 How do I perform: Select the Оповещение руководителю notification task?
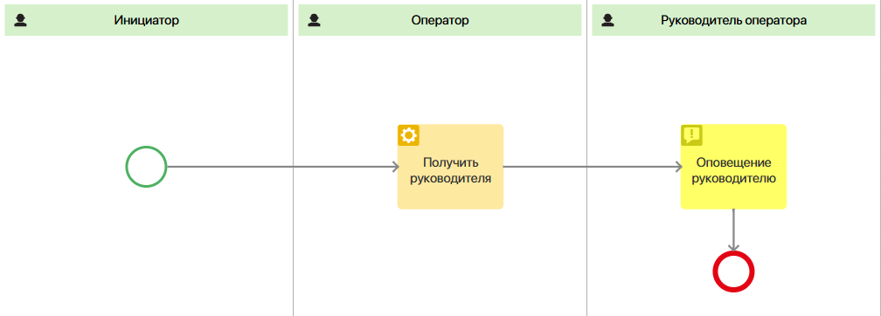click(733, 167)
